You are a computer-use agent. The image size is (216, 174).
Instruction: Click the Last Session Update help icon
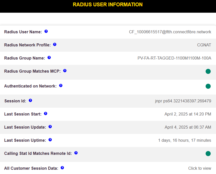coord(50,126)
